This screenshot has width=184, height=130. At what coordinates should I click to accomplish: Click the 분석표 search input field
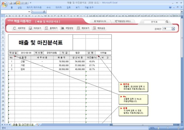[154, 22]
